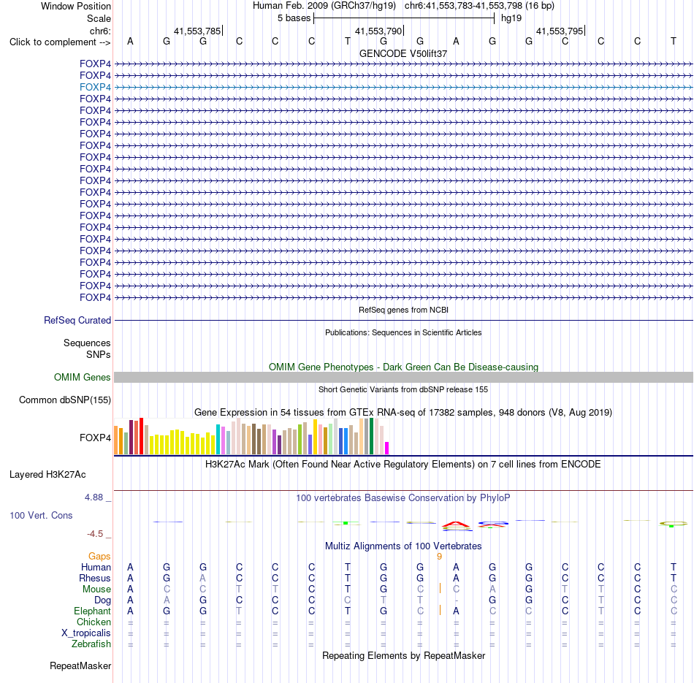
Task: Open 'Repeating Elements by RepeatMasker' title
Action: 403,656
